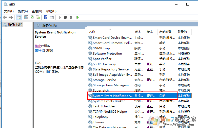Open the 文件(F) menu
The image size is (198, 128).
pos(9,11)
